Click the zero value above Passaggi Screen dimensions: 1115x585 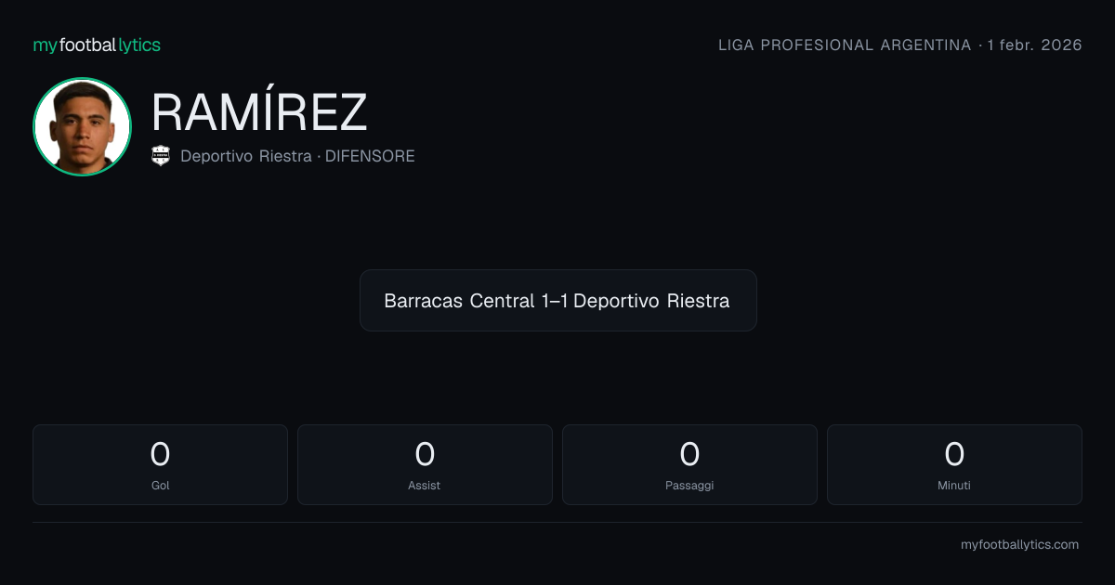point(689,455)
